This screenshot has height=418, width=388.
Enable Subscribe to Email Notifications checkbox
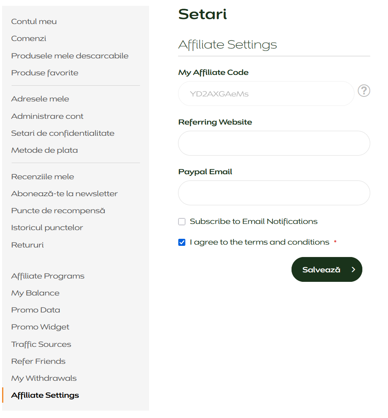pos(182,221)
